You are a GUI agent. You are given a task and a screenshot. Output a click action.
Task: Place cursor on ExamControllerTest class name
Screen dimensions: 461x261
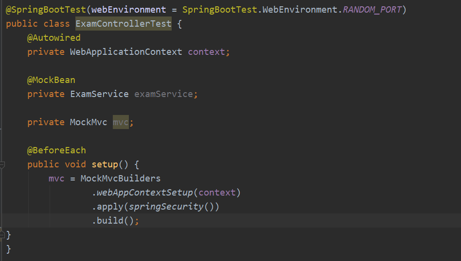click(x=124, y=24)
